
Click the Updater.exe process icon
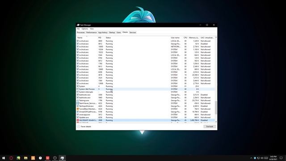[x=78, y=117]
